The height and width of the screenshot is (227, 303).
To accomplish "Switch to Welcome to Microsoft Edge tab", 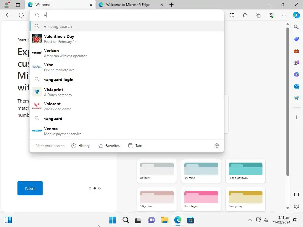I will [130, 5].
